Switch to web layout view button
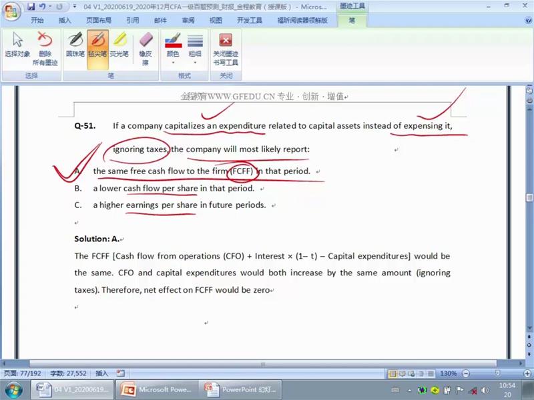This screenshot has width=534, height=400. [x=412, y=374]
